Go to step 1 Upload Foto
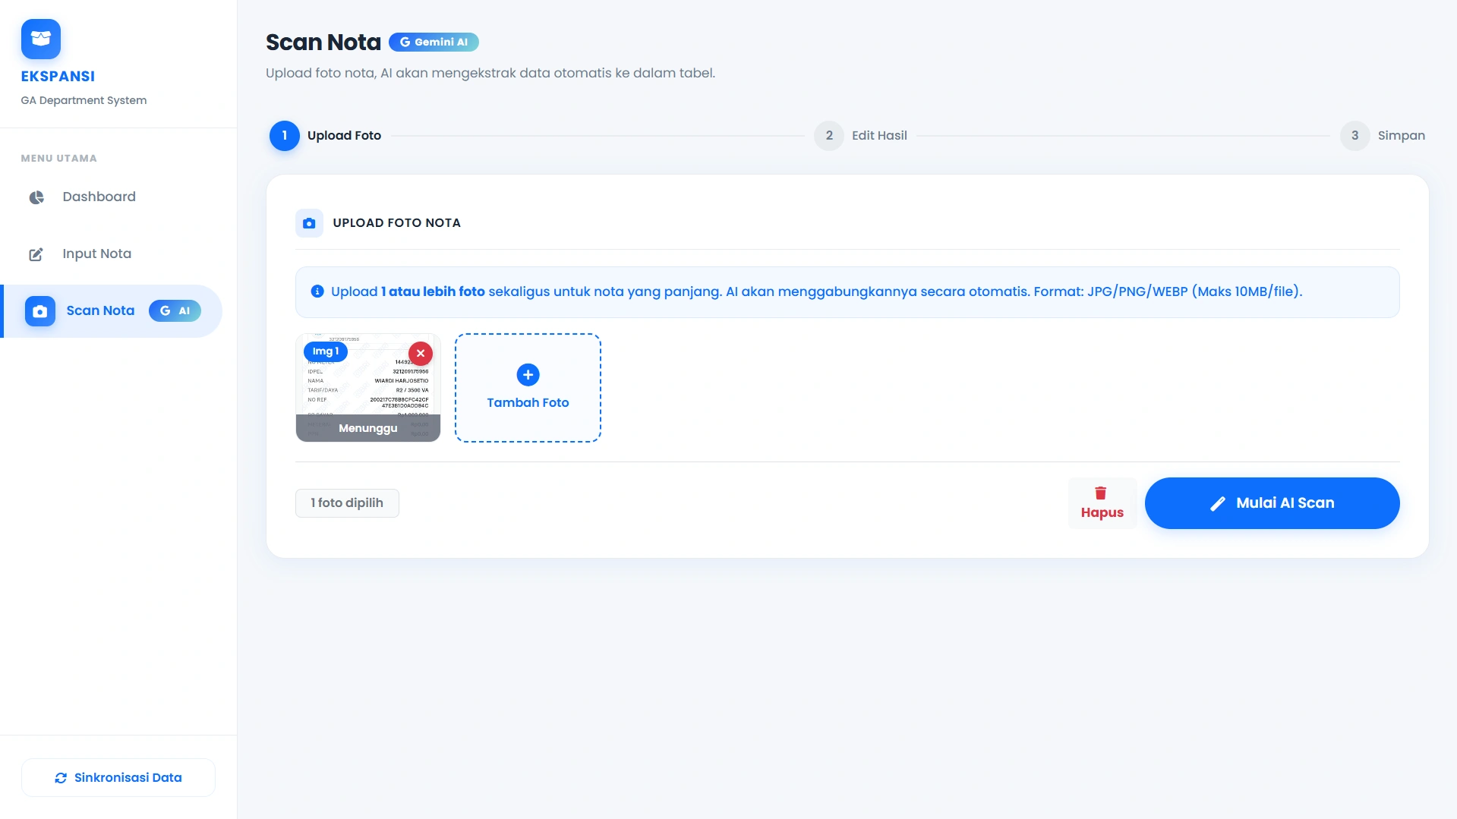Viewport: 1457px width, 819px height. tap(326, 136)
